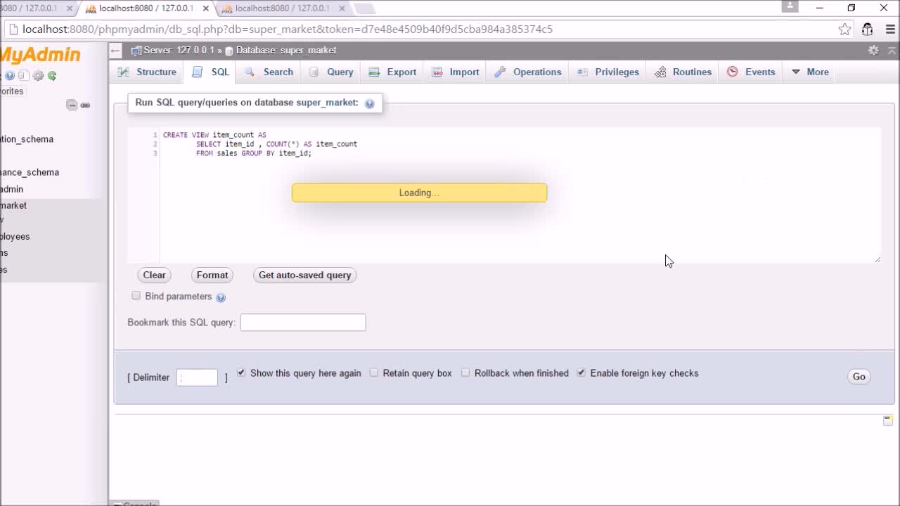Collapse the top menu bar panel
Image resolution: width=900 pixels, height=506 pixels.
click(x=892, y=51)
